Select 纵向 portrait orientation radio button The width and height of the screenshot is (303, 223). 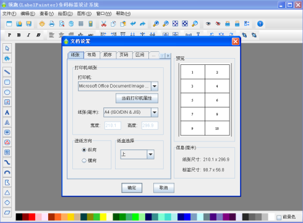point(84,150)
